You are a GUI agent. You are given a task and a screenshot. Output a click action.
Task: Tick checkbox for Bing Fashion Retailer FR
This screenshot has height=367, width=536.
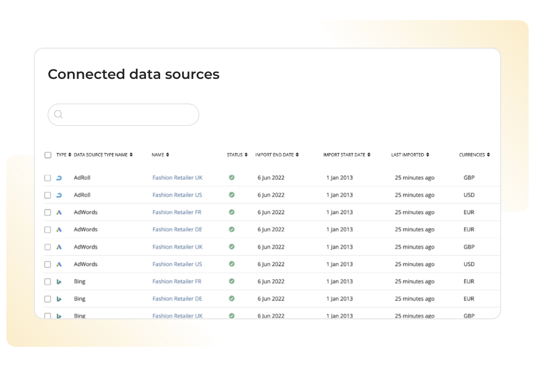tap(48, 282)
